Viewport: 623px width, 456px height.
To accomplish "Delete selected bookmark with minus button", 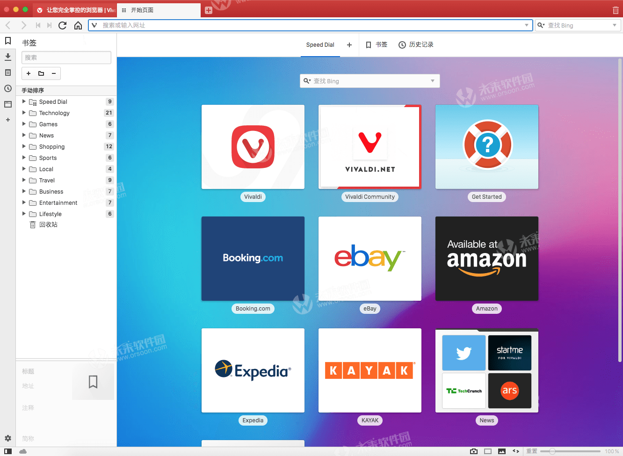I will point(54,73).
